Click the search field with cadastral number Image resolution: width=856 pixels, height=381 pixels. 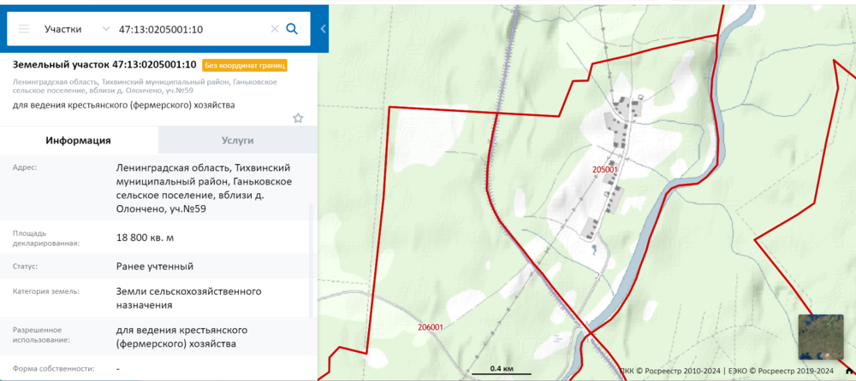tap(193, 29)
